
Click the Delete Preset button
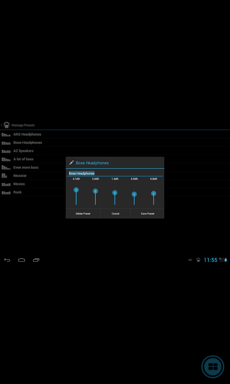[x=83, y=214]
